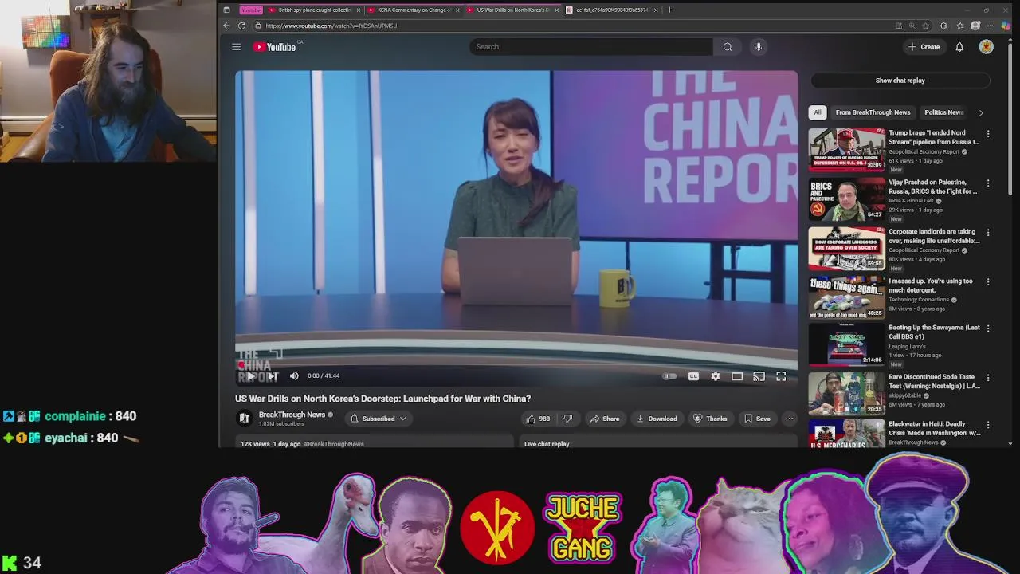Click the browser address bar URL

(331, 26)
